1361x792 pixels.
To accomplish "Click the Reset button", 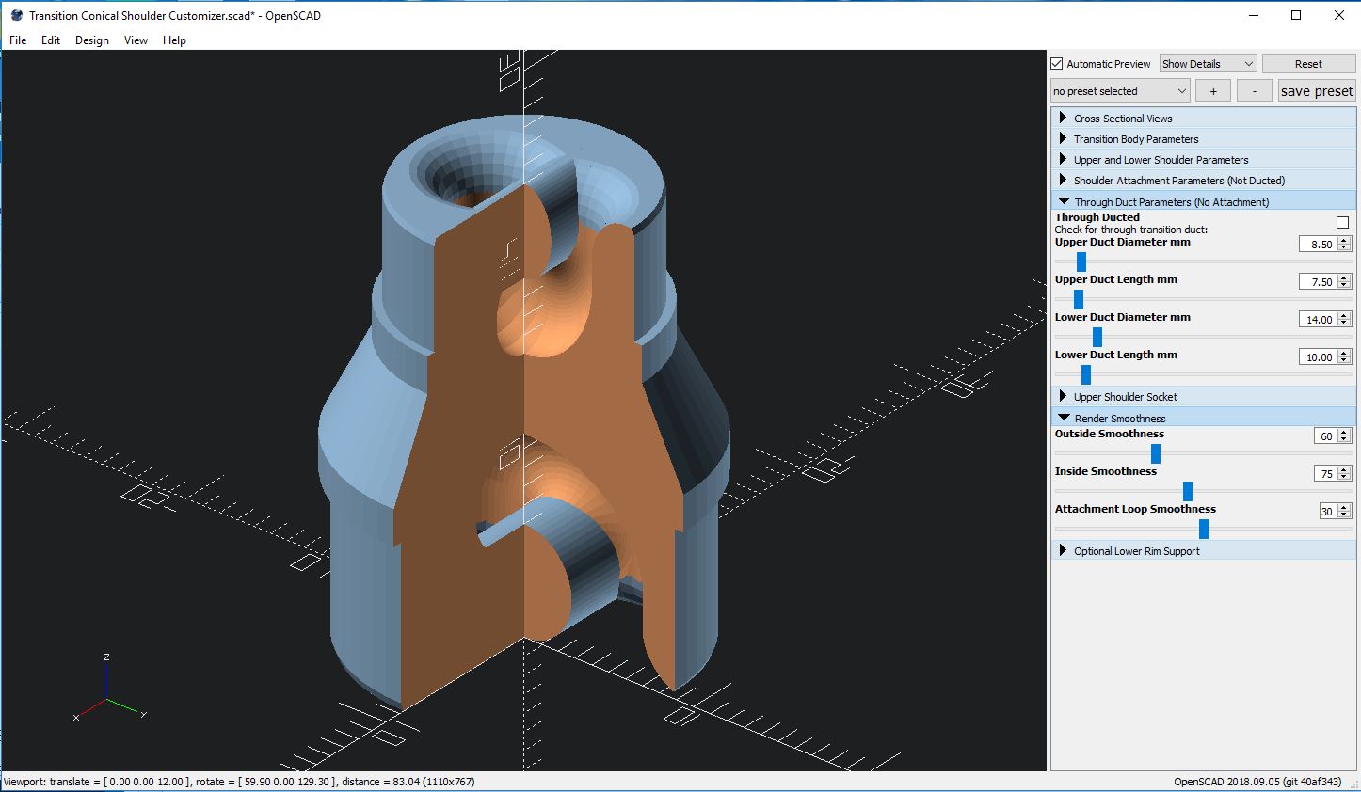I will coord(1308,64).
